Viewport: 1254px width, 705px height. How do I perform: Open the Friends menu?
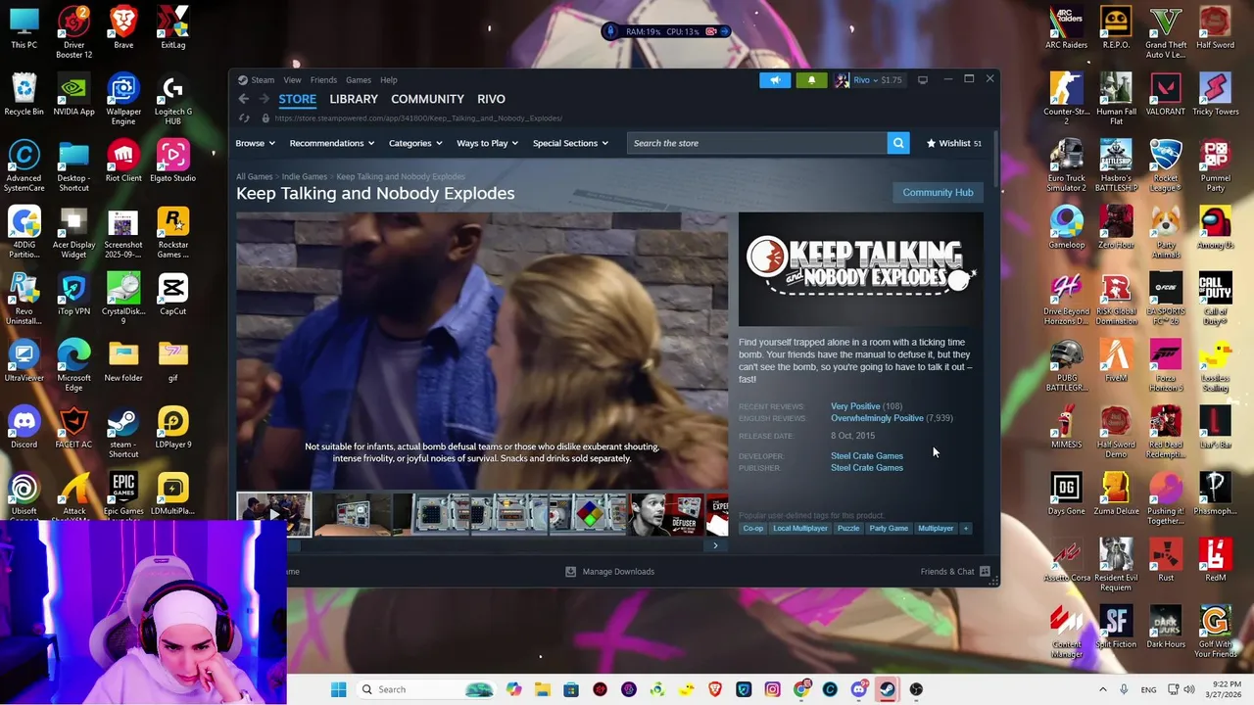click(323, 80)
